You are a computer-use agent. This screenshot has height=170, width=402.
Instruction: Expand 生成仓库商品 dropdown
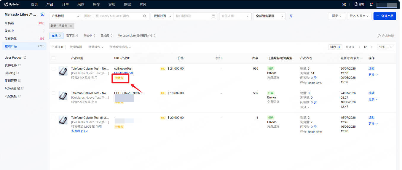pos(120,47)
